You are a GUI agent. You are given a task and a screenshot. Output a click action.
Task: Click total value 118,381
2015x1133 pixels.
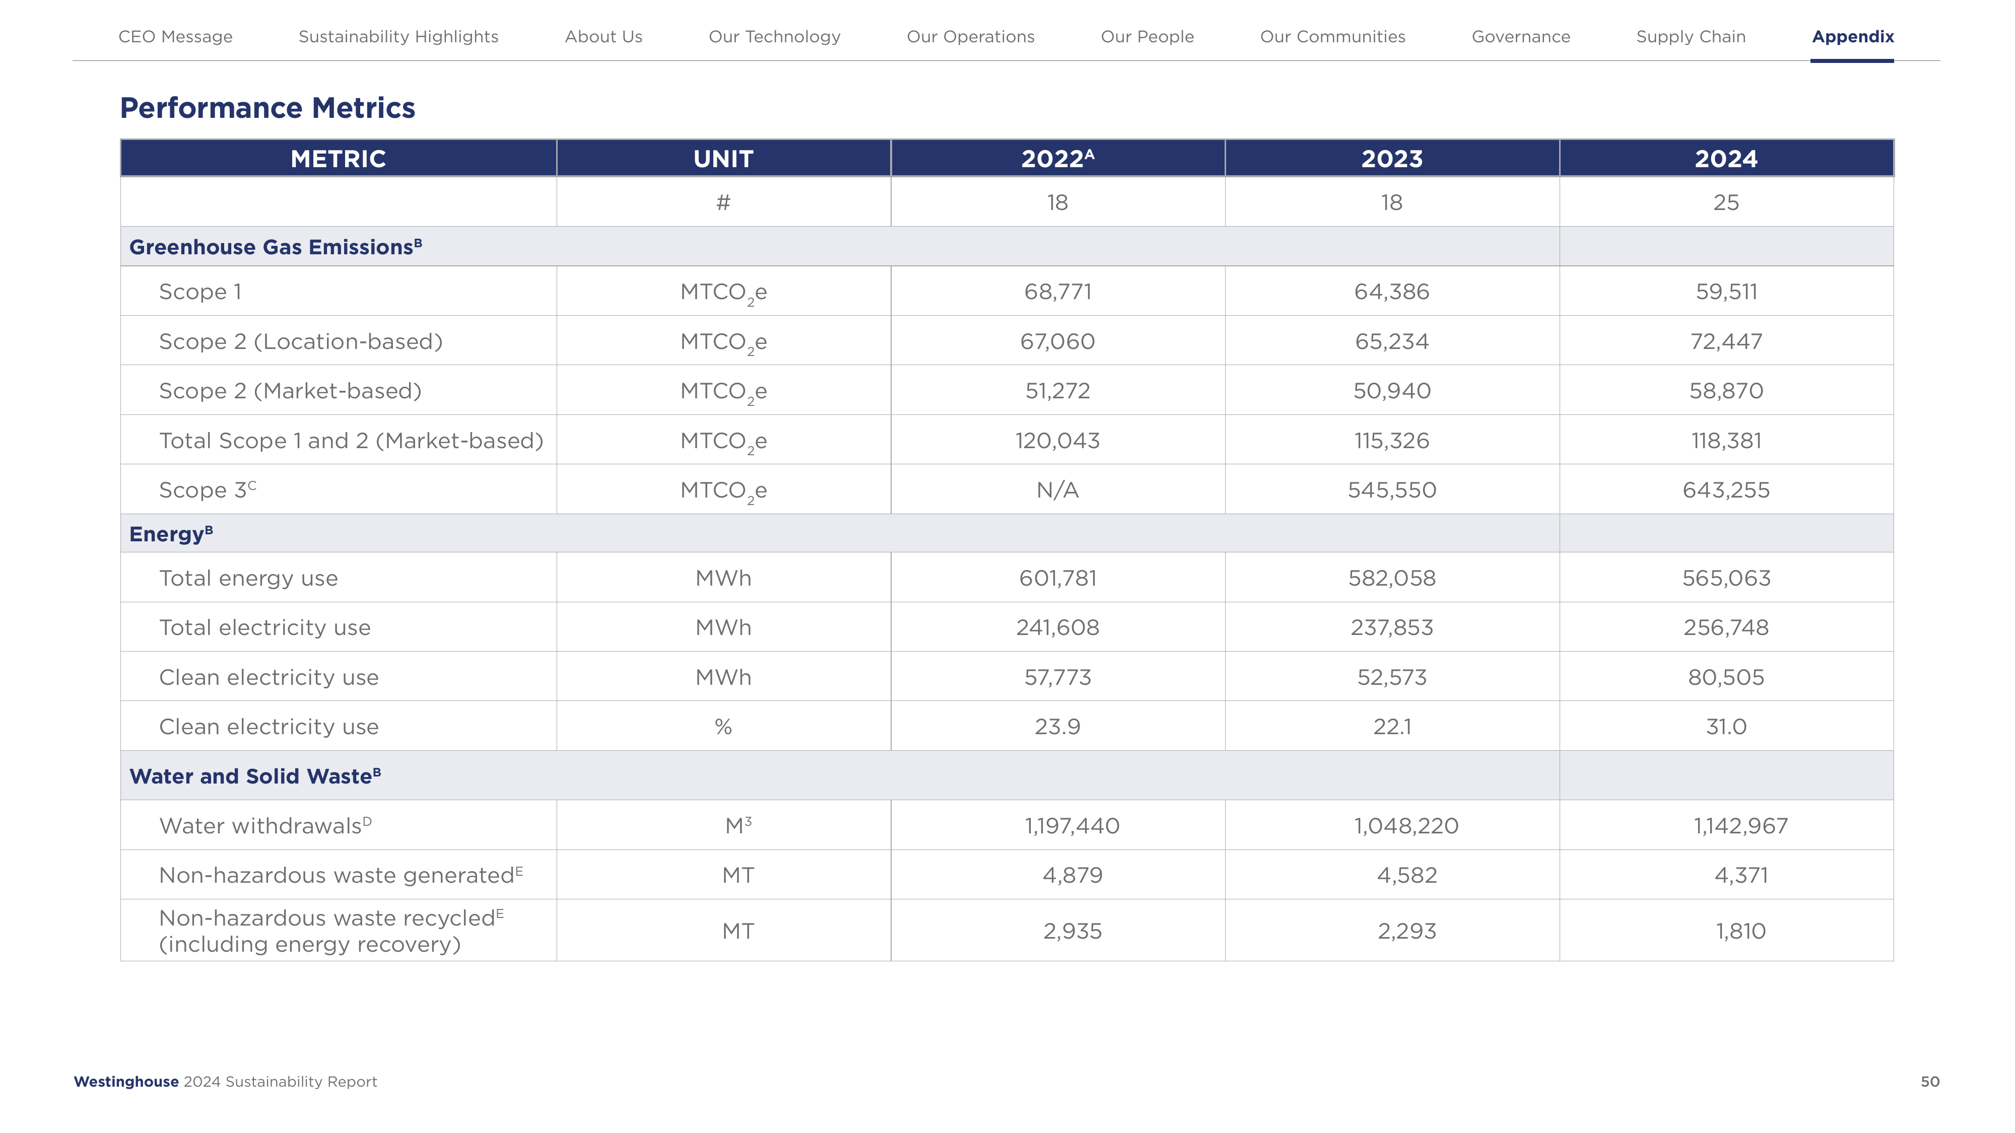click(x=1726, y=441)
